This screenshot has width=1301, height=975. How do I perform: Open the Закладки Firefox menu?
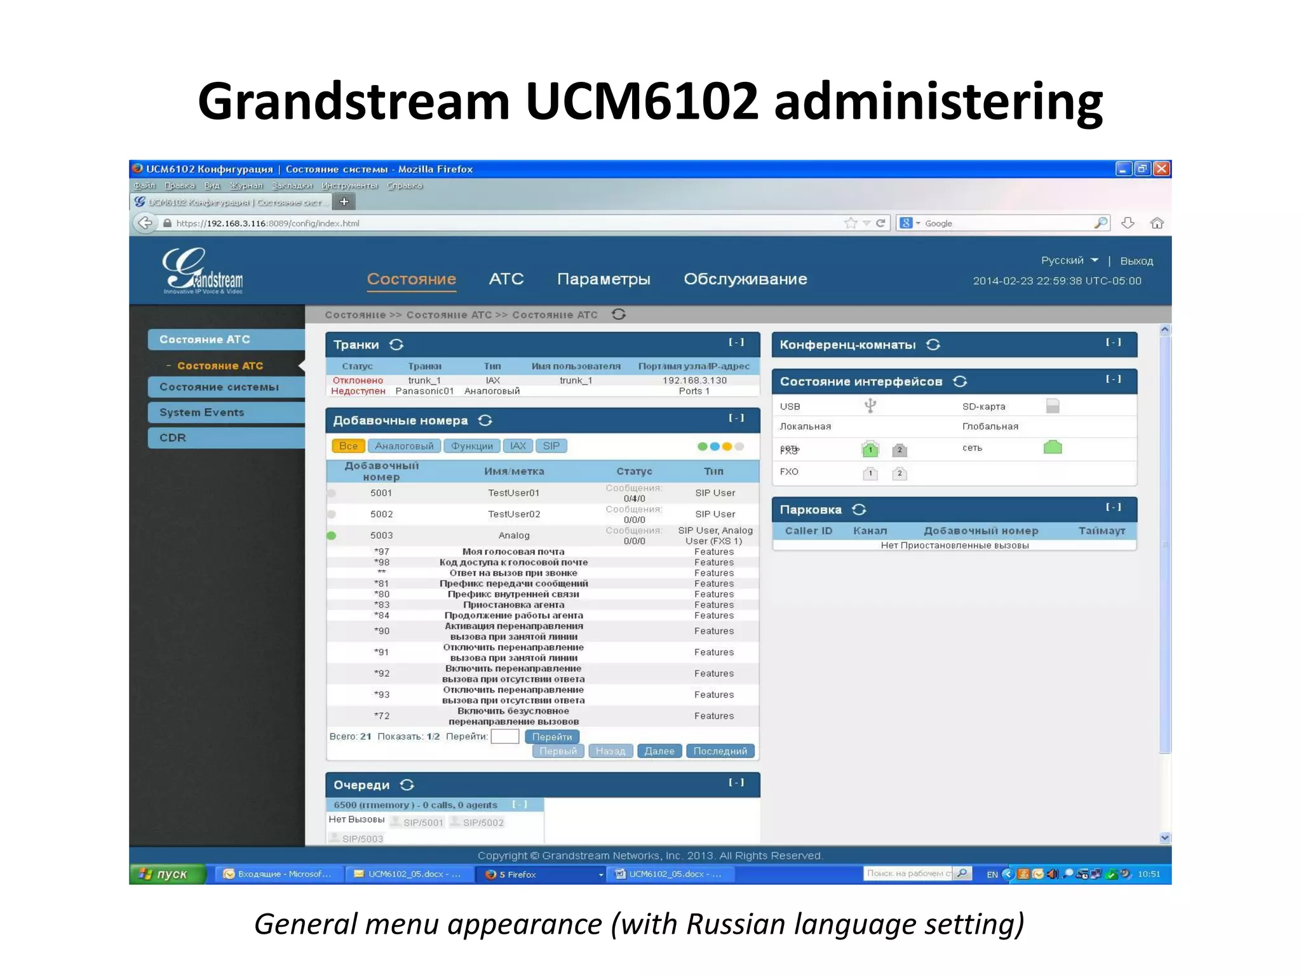point(292,185)
